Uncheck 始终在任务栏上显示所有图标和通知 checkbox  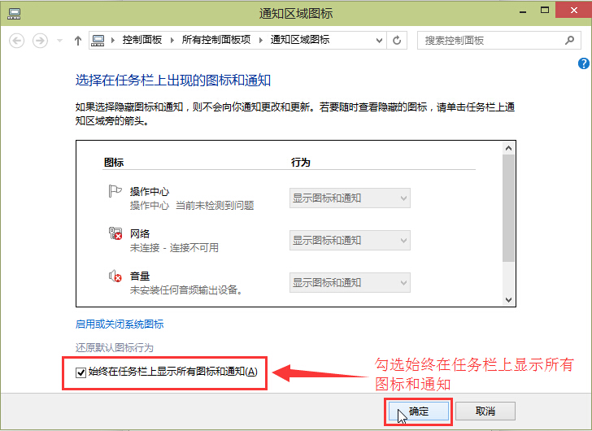81,372
